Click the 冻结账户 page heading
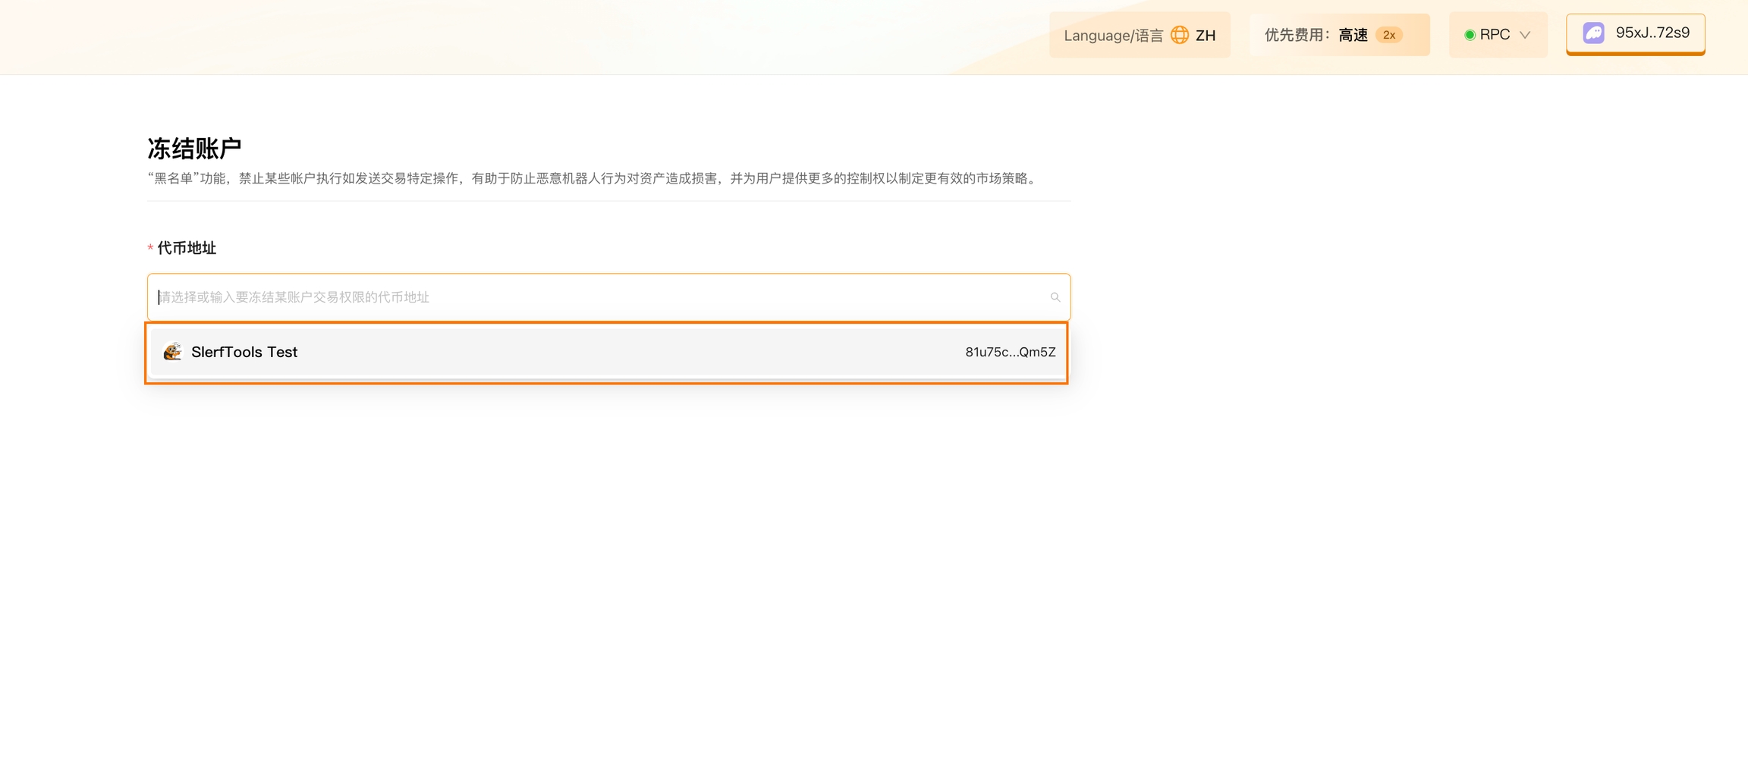This screenshot has height=772, width=1748. tap(194, 149)
